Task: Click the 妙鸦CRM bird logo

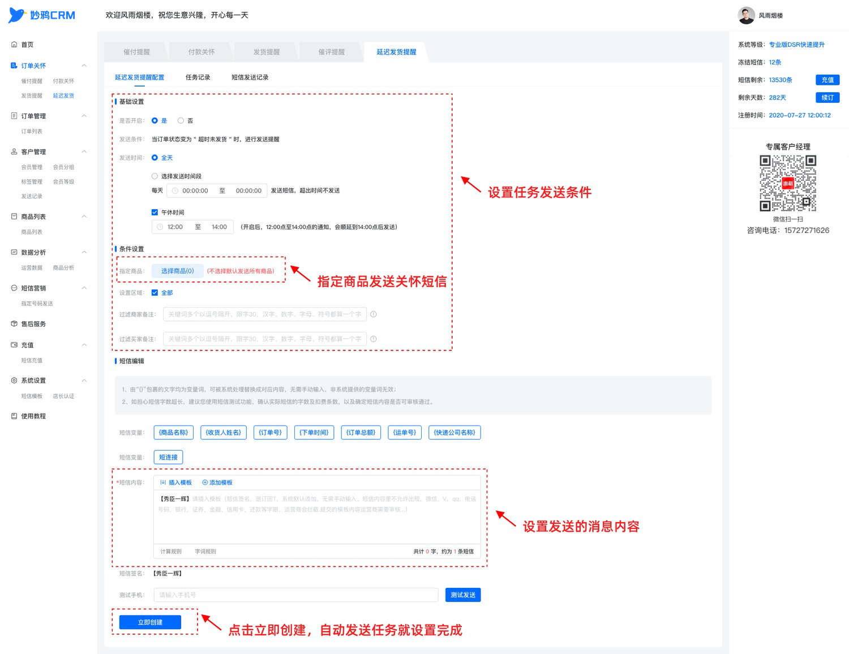Action: 18,15
